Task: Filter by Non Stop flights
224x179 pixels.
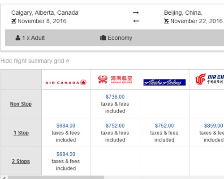Action: (21, 104)
